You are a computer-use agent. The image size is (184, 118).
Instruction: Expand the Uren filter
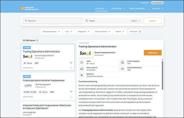pos(69,31)
